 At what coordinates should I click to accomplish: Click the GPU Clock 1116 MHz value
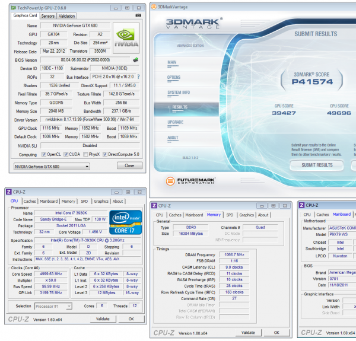tap(51, 128)
